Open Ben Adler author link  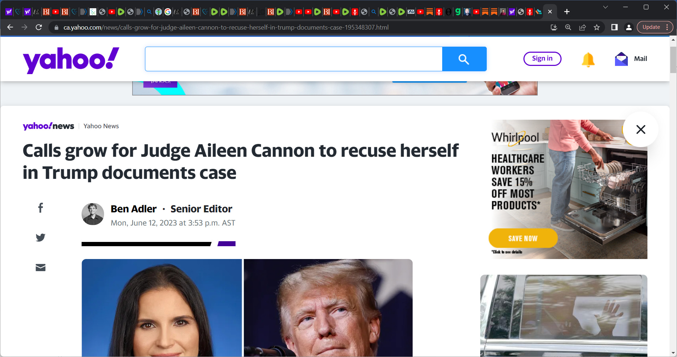[134, 209]
